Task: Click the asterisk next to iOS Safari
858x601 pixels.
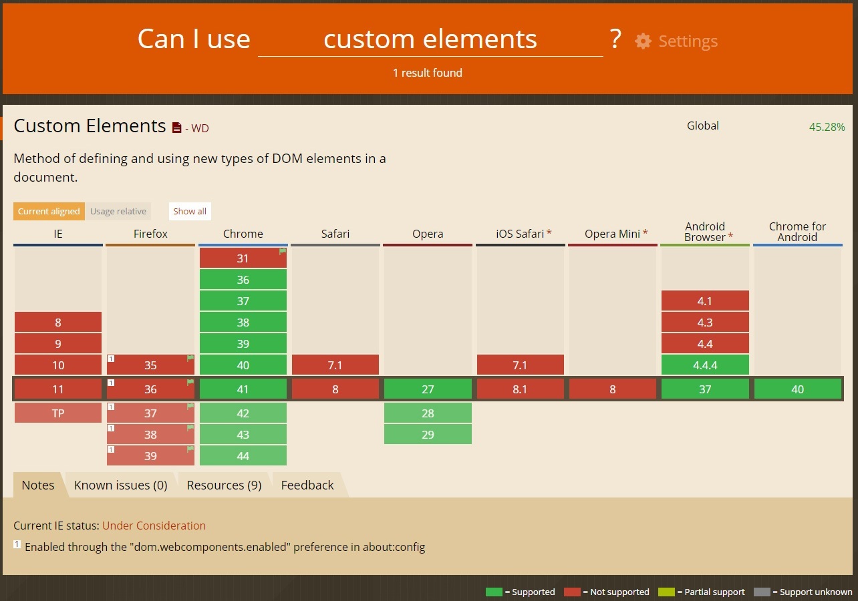Action: point(549,234)
